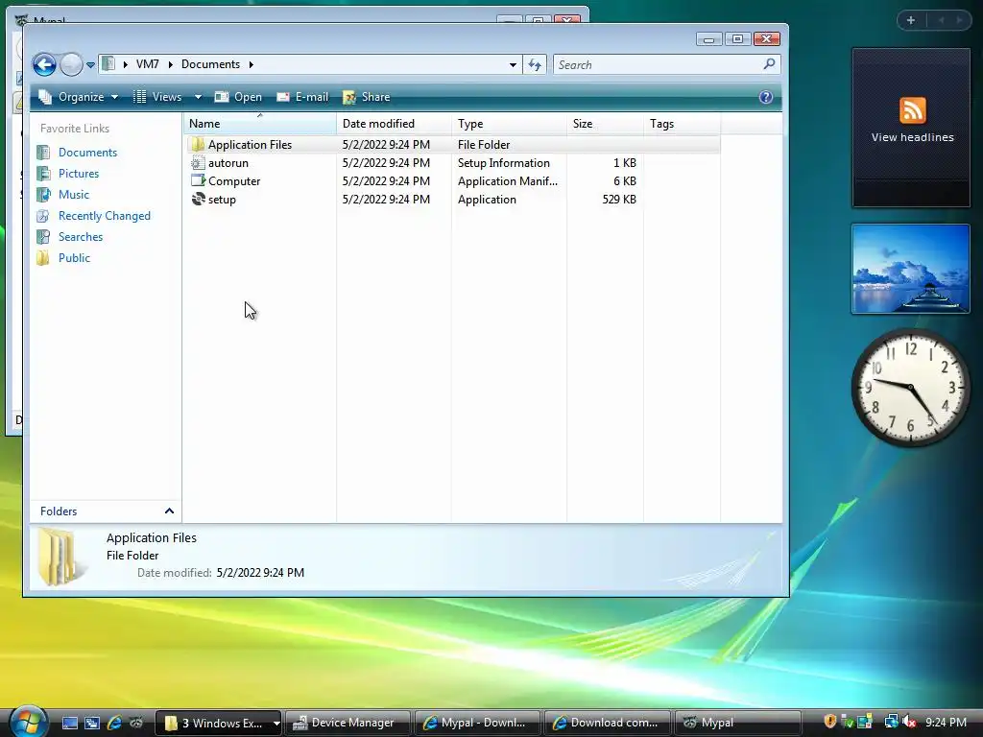983x737 pixels.
Task: Click the search magnifier icon
Action: click(769, 64)
